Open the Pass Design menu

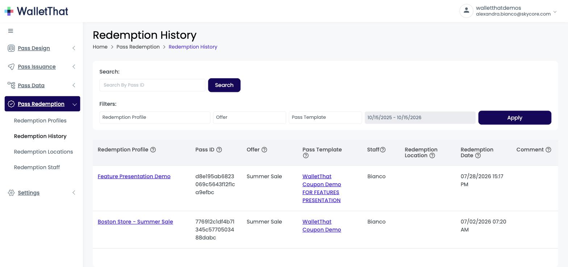click(x=34, y=48)
